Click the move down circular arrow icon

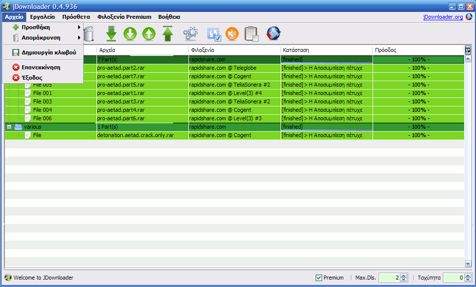(x=130, y=34)
